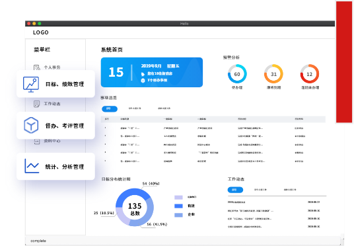
Task: Select the blue active tab under 事项总览
Action: (x=110, y=108)
